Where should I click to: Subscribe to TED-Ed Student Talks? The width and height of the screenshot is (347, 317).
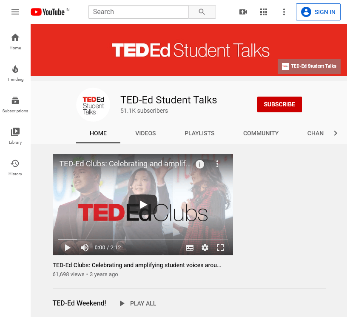pyautogui.click(x=279, y=104)
